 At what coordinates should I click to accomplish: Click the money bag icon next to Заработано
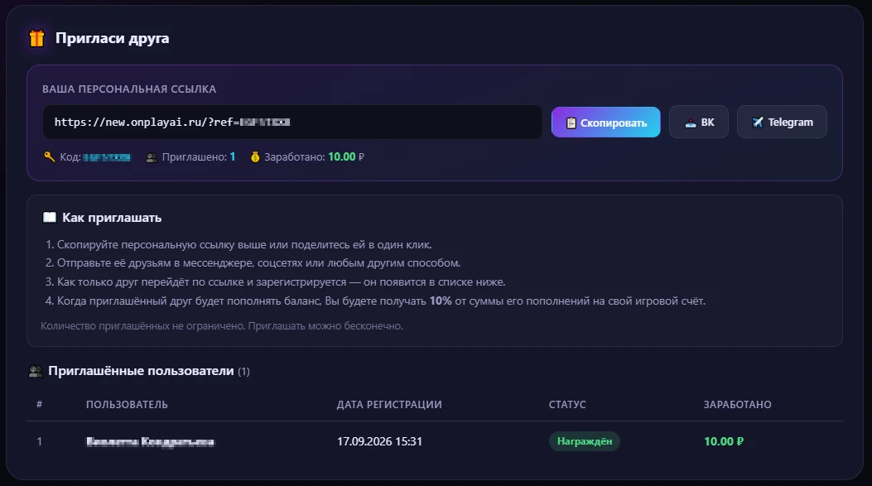(255, 156)
